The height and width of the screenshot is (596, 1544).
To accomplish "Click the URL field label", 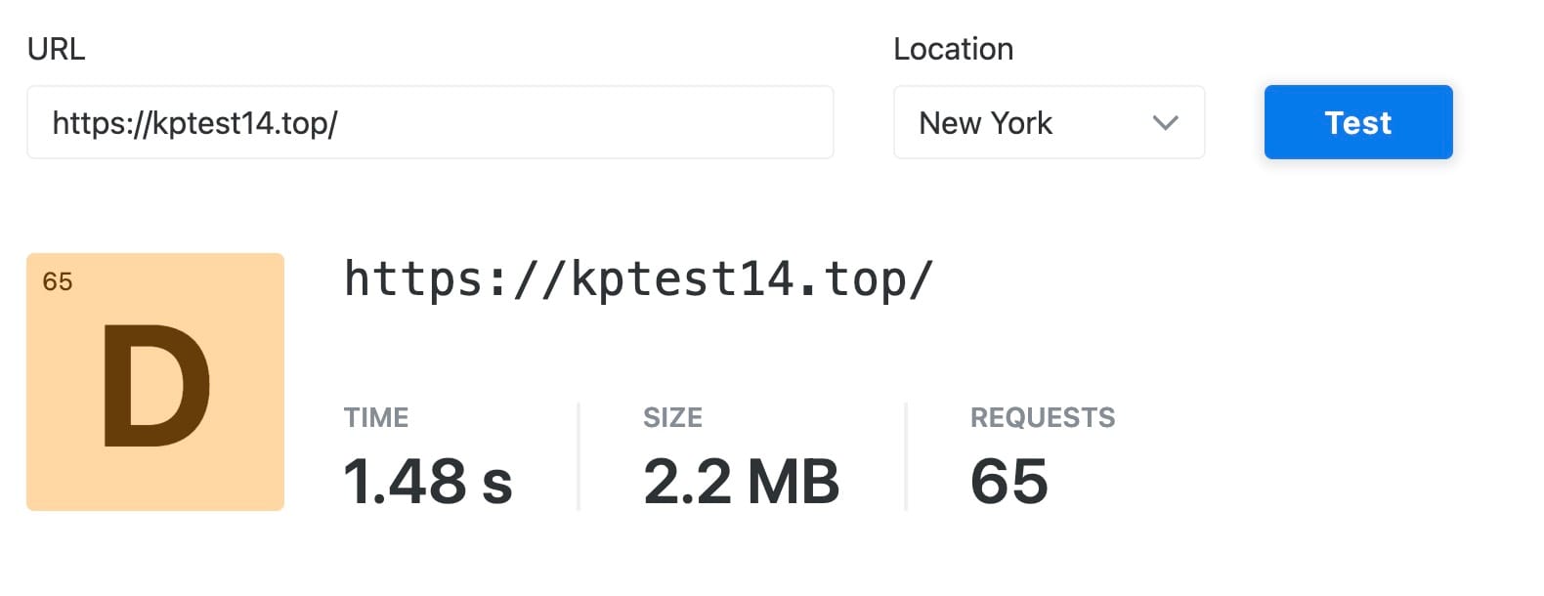I will [x=56, y=49].
